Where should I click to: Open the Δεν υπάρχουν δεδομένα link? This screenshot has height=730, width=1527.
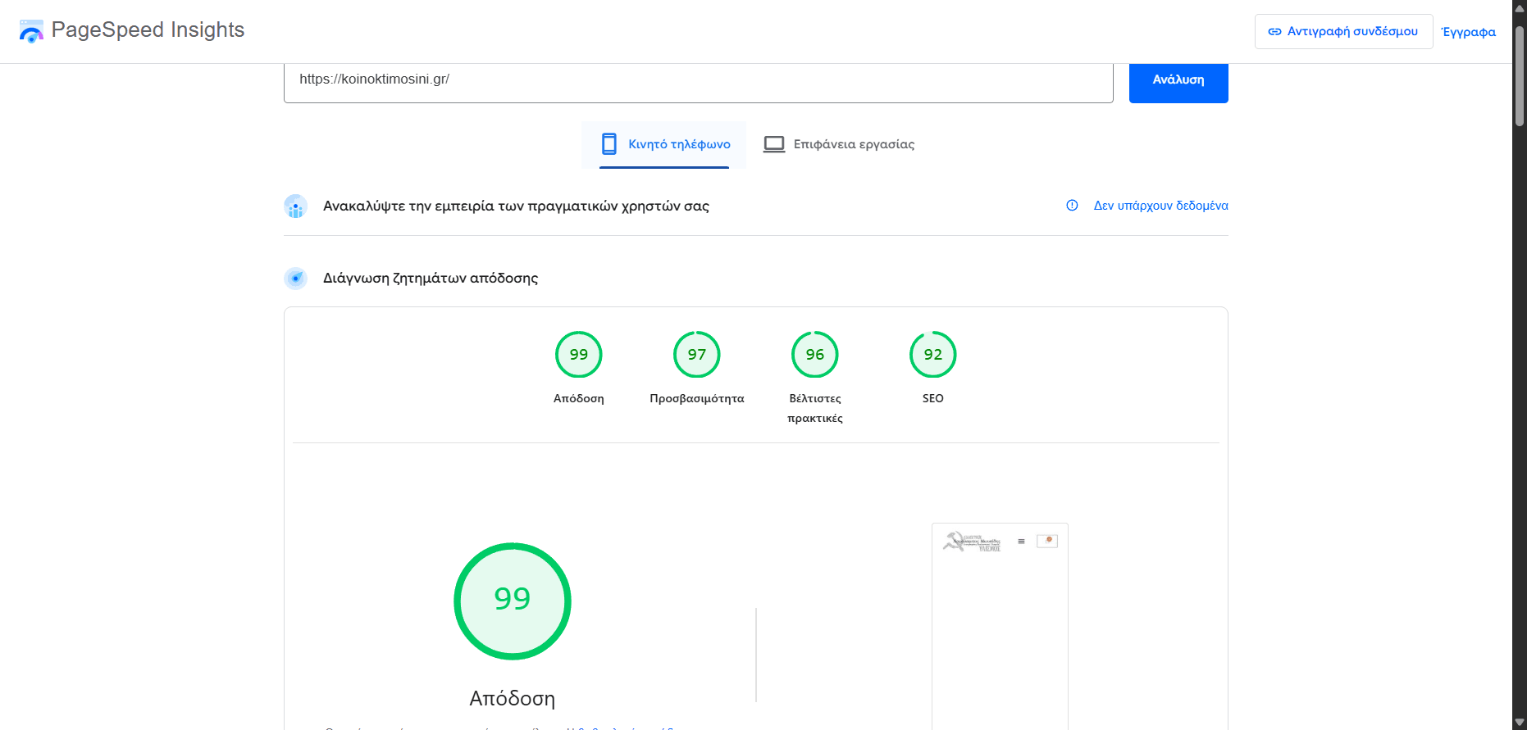(x=1160, y=206)
